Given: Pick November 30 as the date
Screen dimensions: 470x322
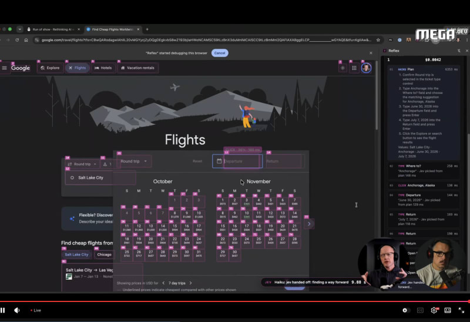Looking at the screenshot, I should click(x=234, y=254).
